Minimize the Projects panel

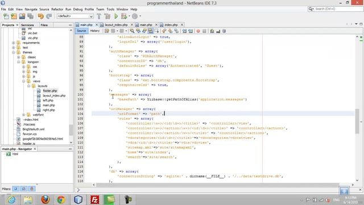tap(71, 25)
